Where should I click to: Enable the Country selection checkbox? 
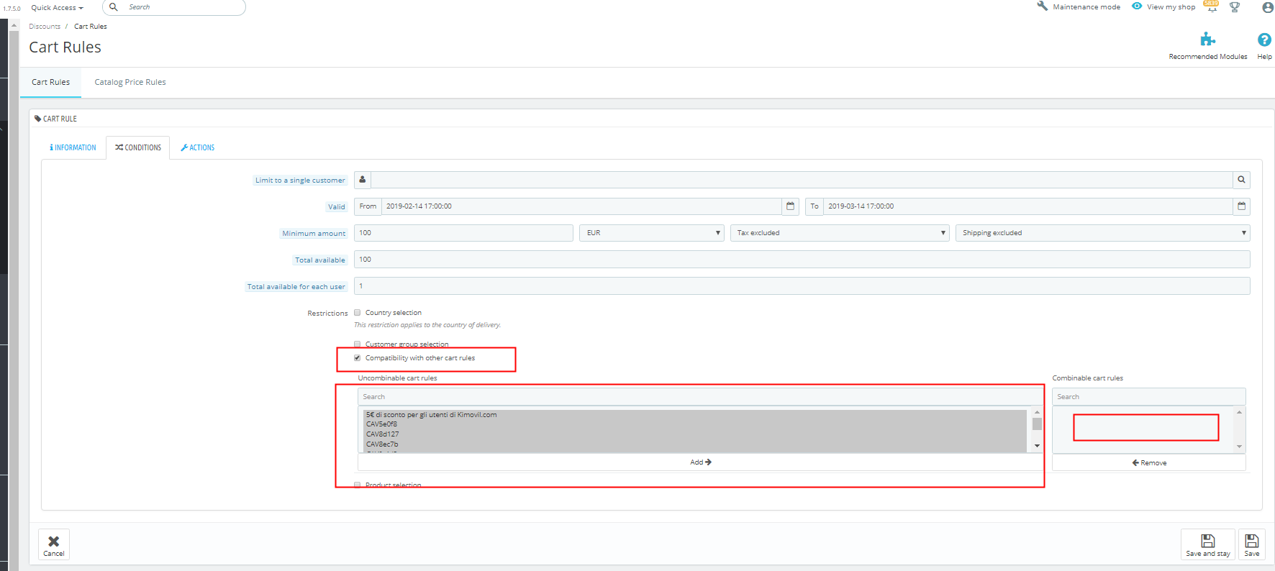[x=357, y=313]
